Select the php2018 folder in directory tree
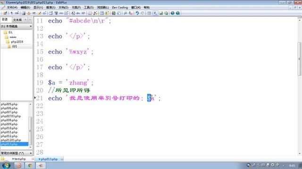Screen dimensions: 302x169 [17, 42]
